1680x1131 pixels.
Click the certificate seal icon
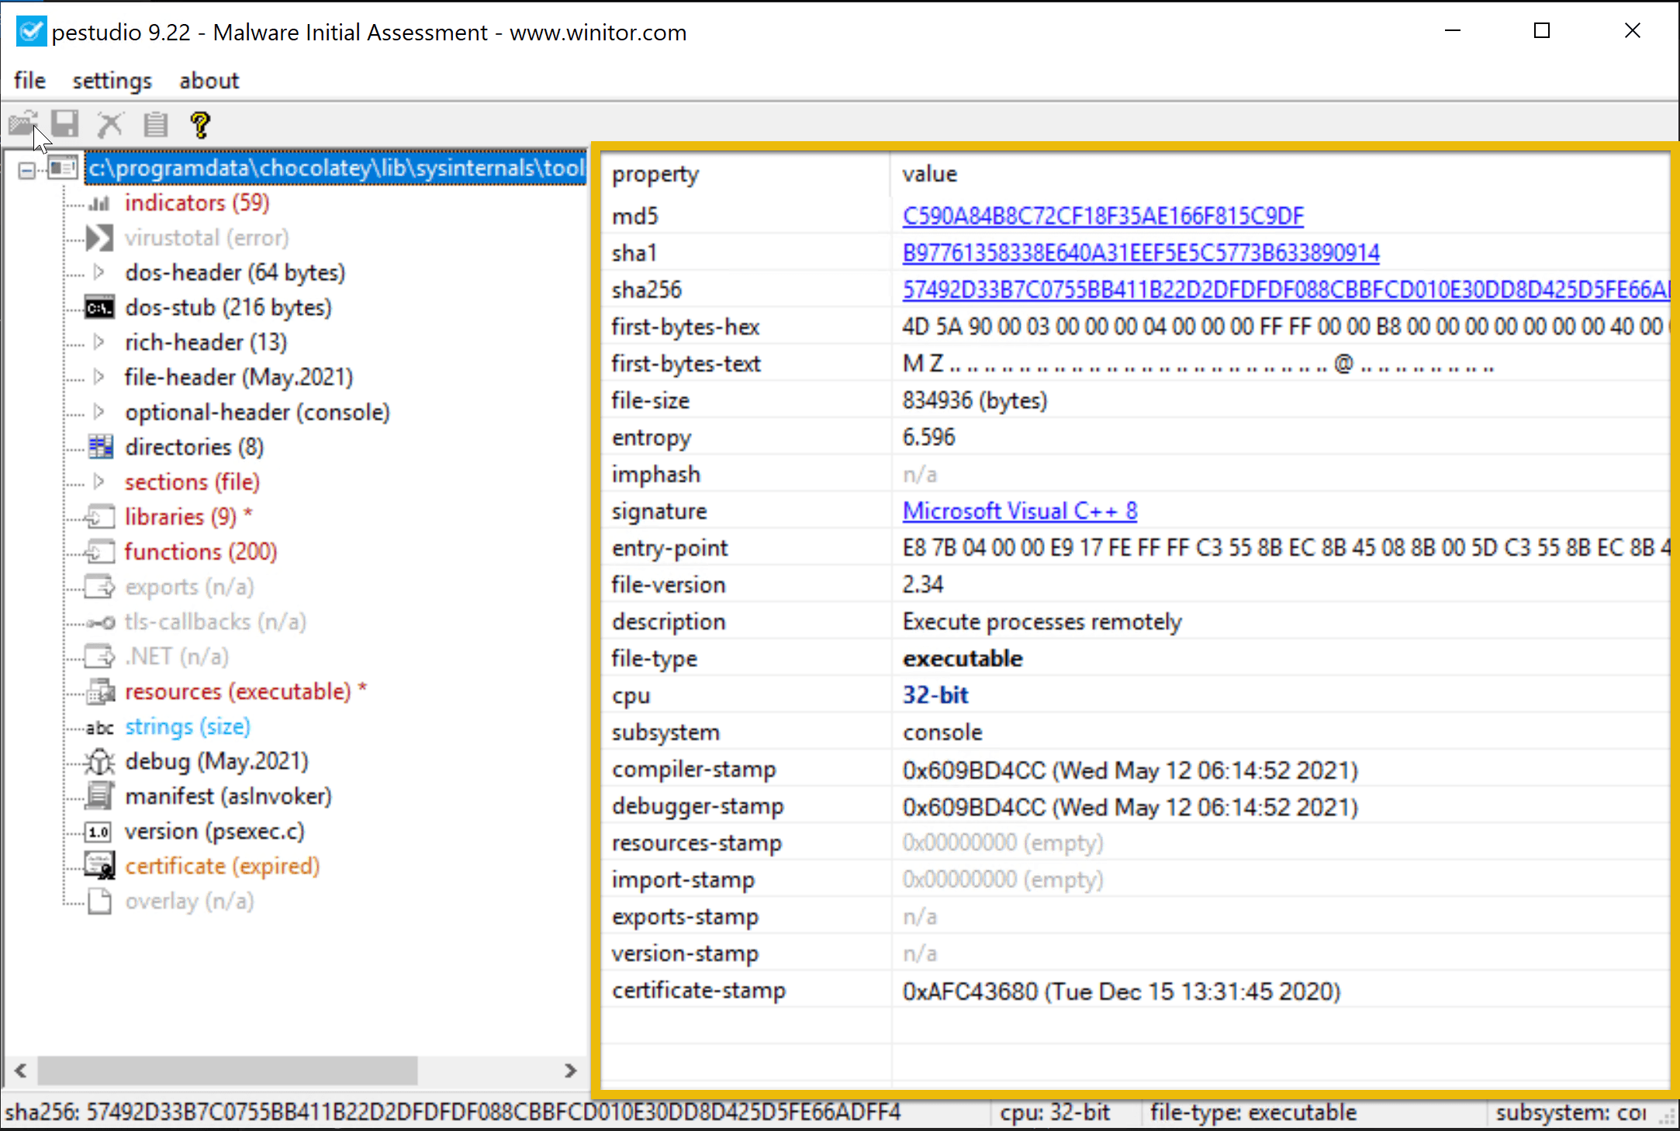coord(99,866)
